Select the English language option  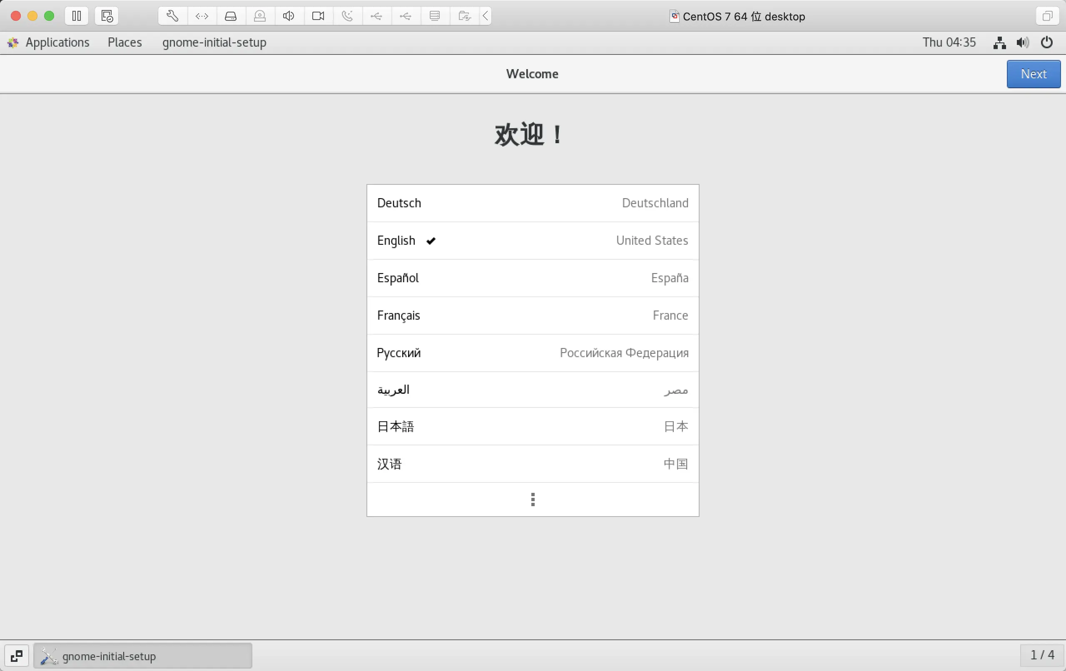click(x=533, y=240)
